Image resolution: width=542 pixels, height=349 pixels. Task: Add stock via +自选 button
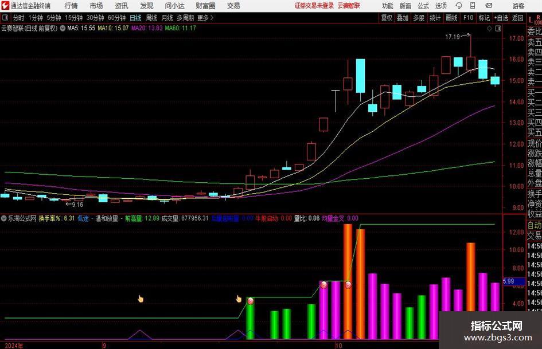point(501,18)
